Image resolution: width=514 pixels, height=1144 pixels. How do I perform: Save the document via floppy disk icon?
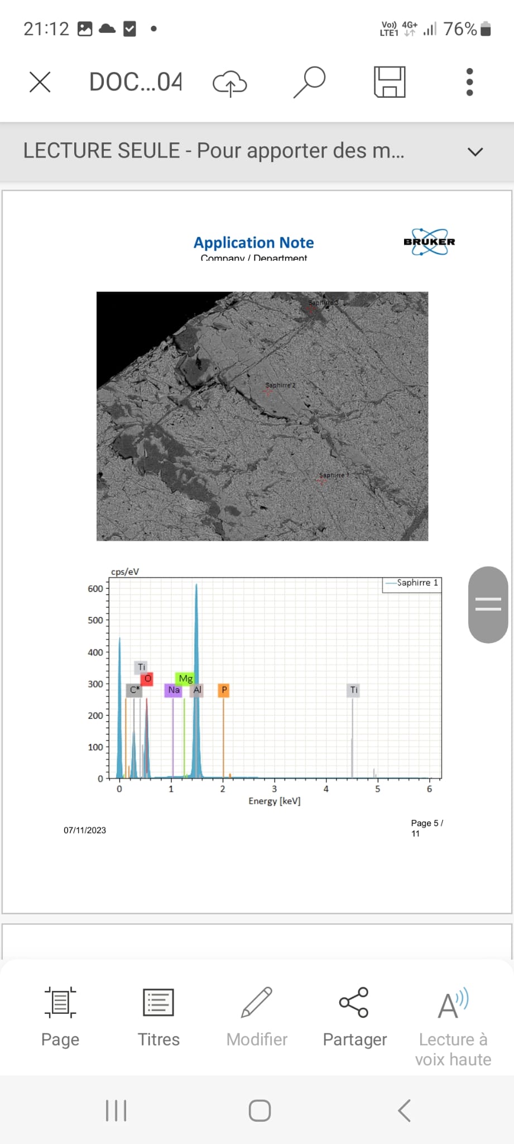(x=389, y=82)
